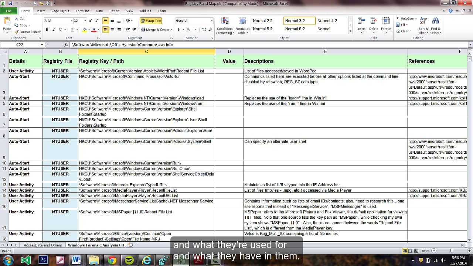Open the Font dialog launcher
This screenshot has height=266, width=473.
(x=98, y=38)
